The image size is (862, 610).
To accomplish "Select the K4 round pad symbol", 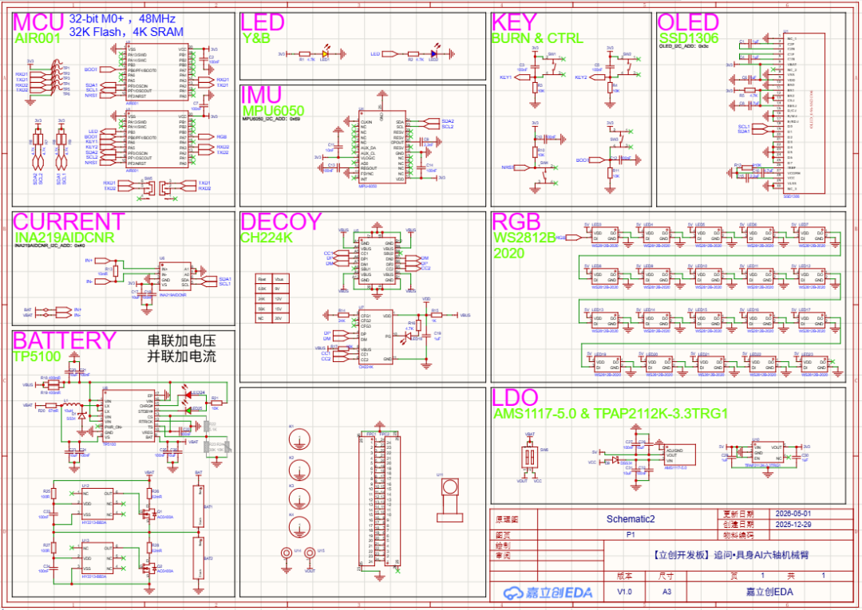I will tap(299, 528).
